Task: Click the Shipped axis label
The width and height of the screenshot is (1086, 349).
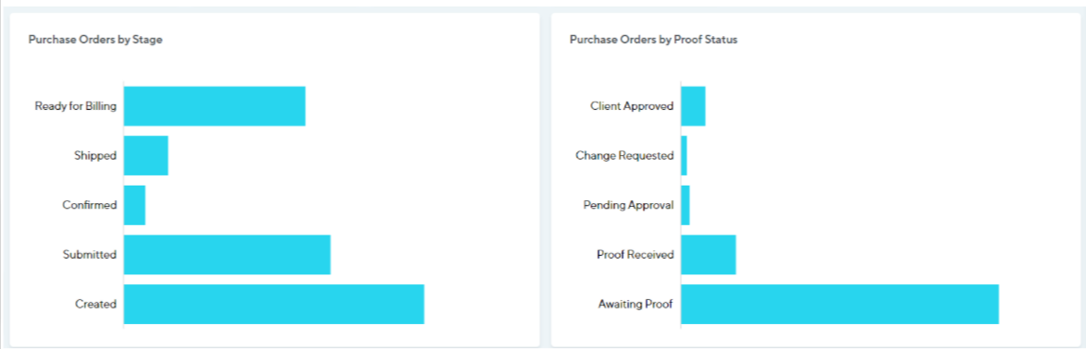Action: [x=95, y=155]
